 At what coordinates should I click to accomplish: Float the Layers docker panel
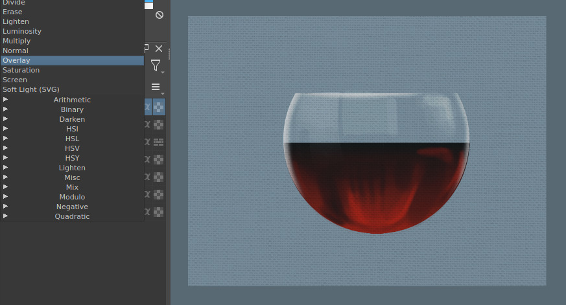point(147,49)
